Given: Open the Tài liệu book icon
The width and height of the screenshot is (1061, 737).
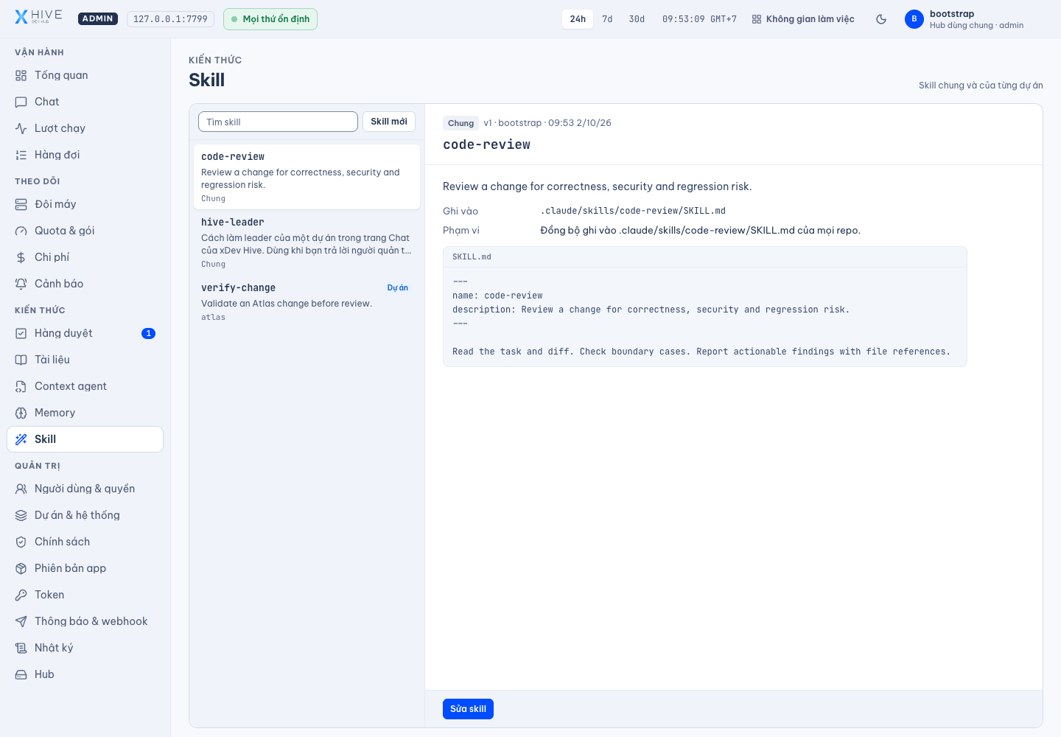Looking at the screenshot, I should point(21,360).
